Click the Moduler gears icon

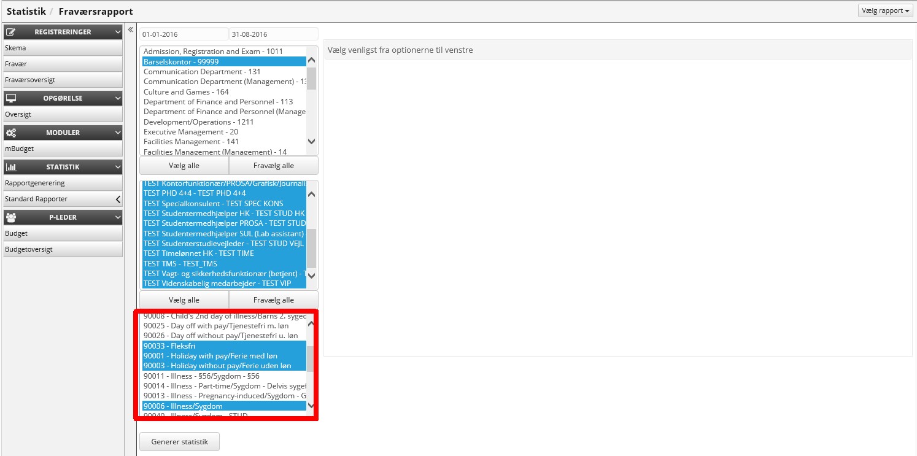tap(11, 133)
